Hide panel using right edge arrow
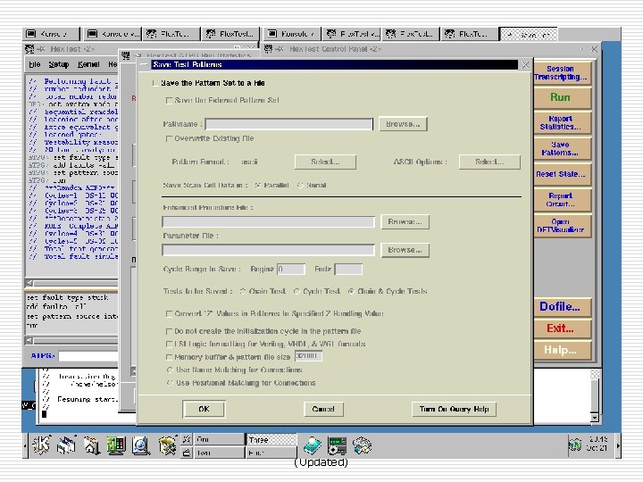Viewport: 643px width, 482px height. 618,445
